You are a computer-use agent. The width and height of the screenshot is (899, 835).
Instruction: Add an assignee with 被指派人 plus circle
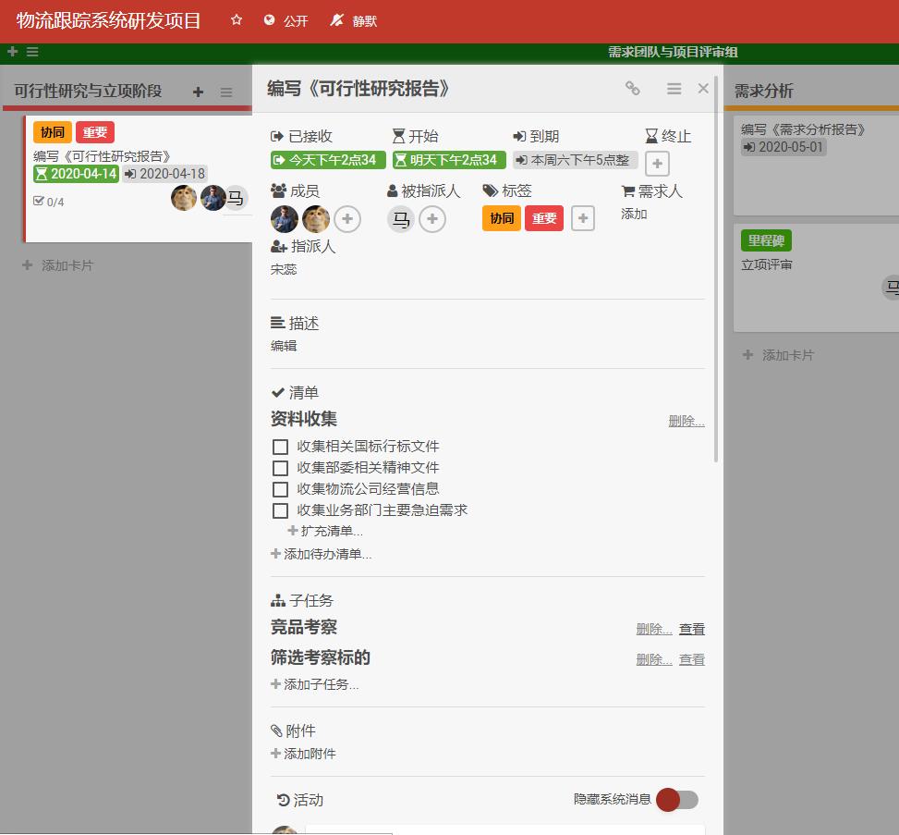[432, 218]
